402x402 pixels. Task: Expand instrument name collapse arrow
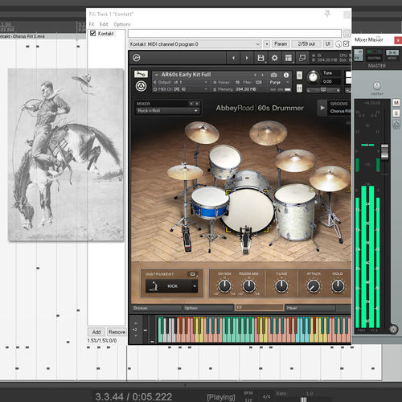click(x=157, y=75)
